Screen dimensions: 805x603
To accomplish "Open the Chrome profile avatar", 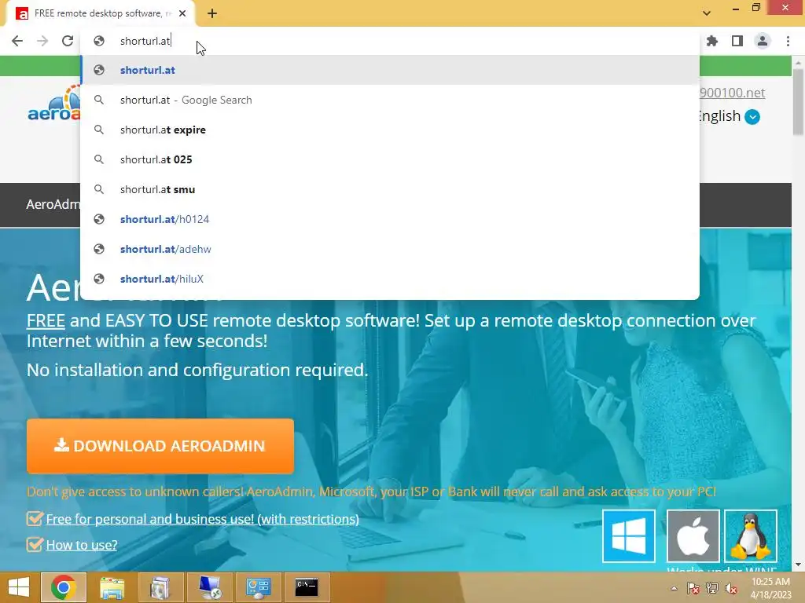I will pyautogui.click(x=763, y=41).
